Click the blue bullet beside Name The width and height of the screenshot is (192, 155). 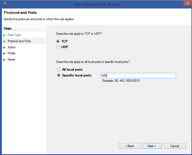tap(4, 59)
